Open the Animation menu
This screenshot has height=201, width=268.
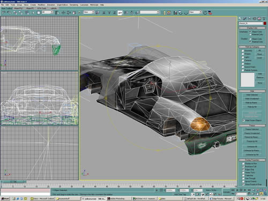click(x=51, y=5)
